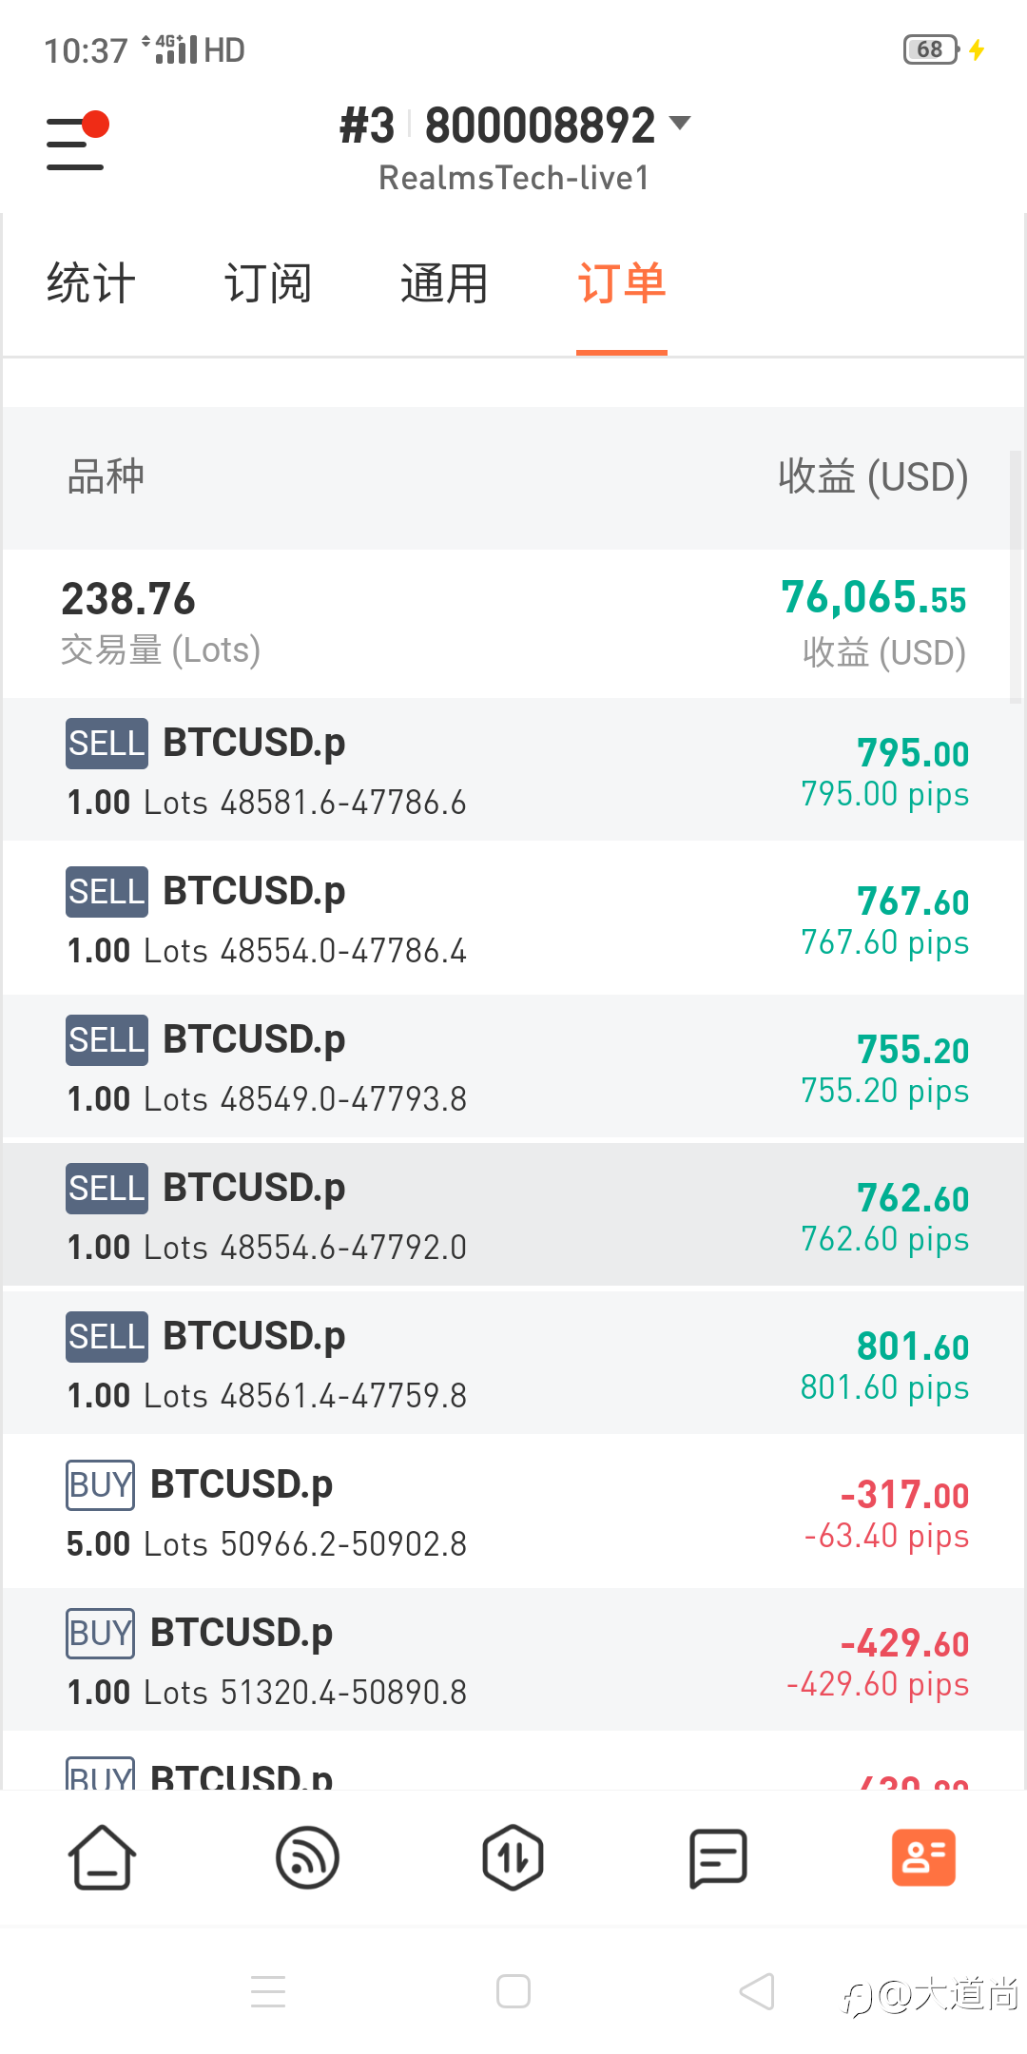1027x2054 pixels.
Task: Open SELL BTCUSD.p order with 795.00 profit
Action: 513,770
